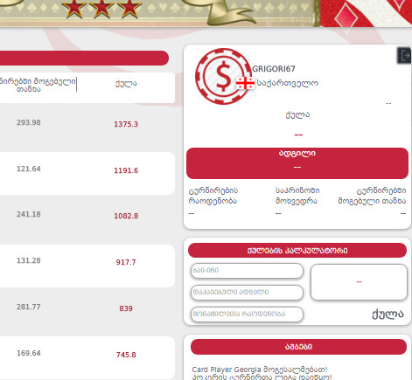Open GRIGORI67 username link
This screenshot has height=380, width=412.
click(274, 69)
